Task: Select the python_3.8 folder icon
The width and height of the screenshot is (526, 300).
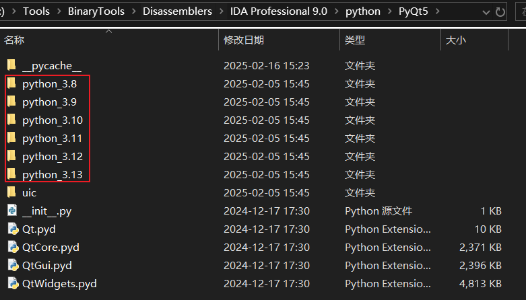Action: (x=11, y=84)
